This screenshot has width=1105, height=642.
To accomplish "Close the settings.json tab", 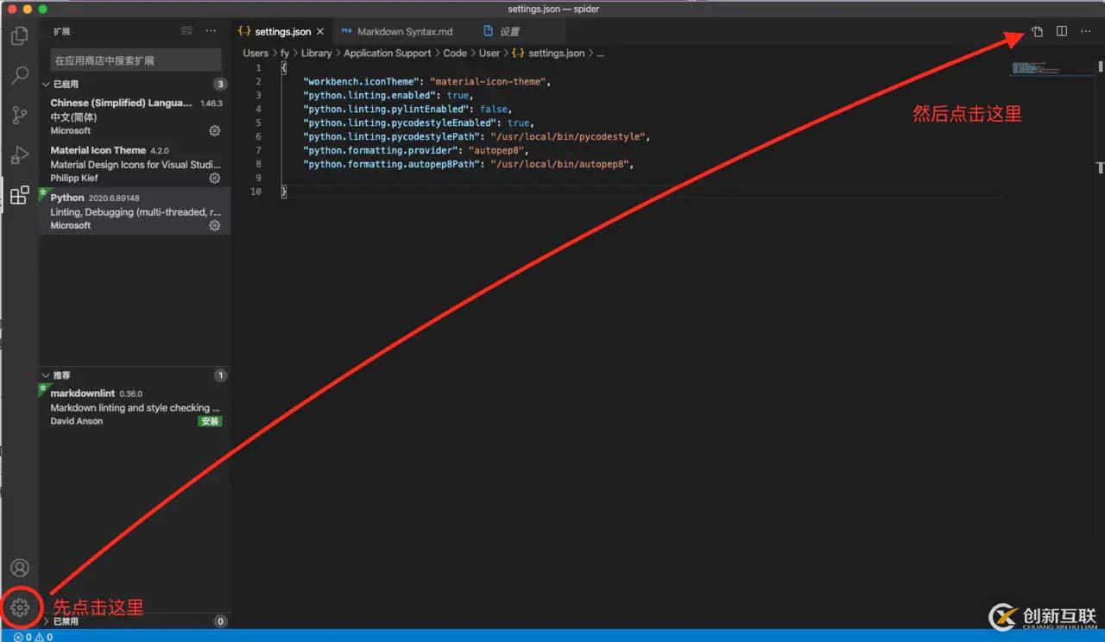I will tap(320, 32).
